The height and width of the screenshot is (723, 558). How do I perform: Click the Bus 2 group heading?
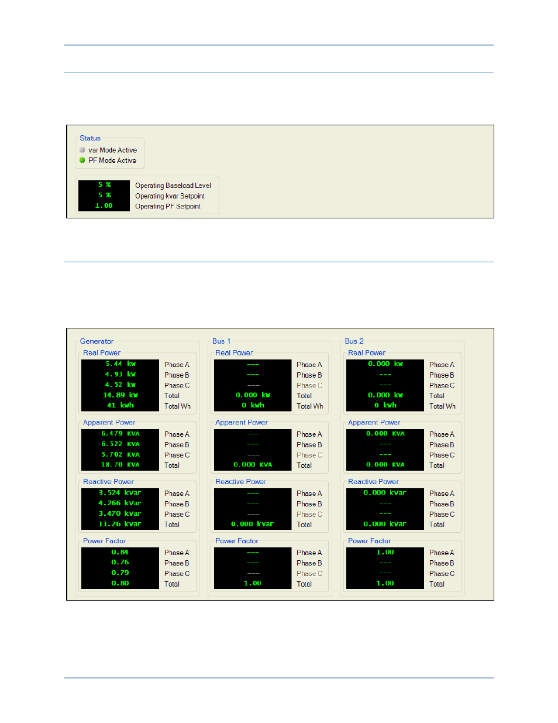coord(354,341)
